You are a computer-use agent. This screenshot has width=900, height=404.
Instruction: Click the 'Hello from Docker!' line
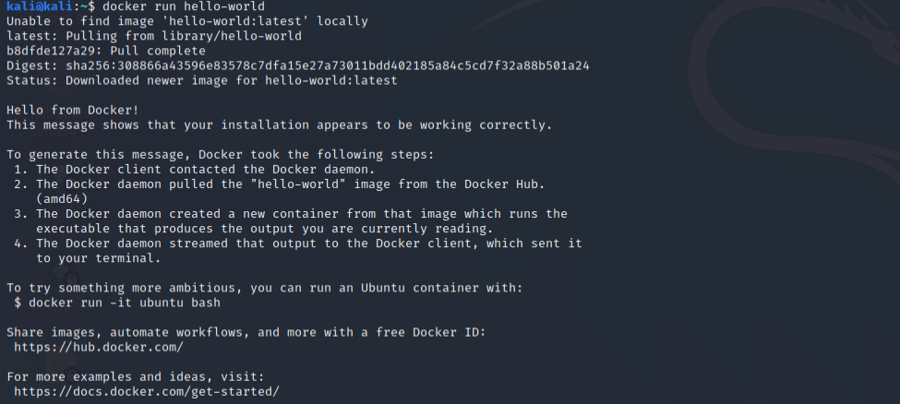73,110
